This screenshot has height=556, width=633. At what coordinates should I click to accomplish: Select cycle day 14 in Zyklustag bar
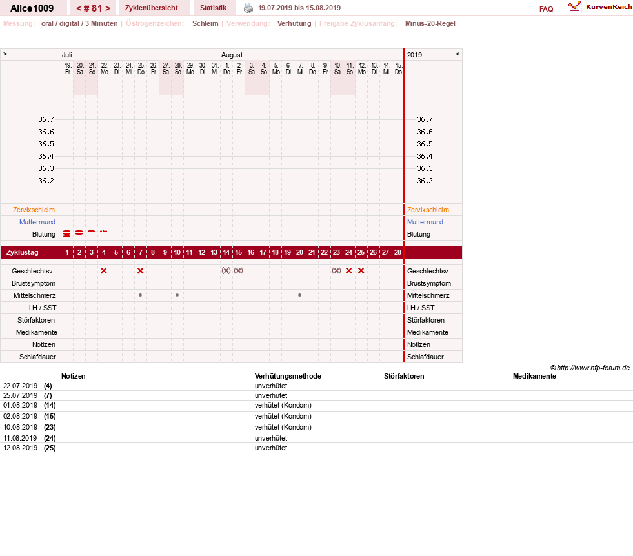pyautogui.click(x=226, y=253)
